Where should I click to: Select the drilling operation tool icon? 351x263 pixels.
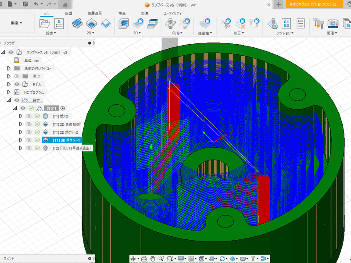[169, 23]
